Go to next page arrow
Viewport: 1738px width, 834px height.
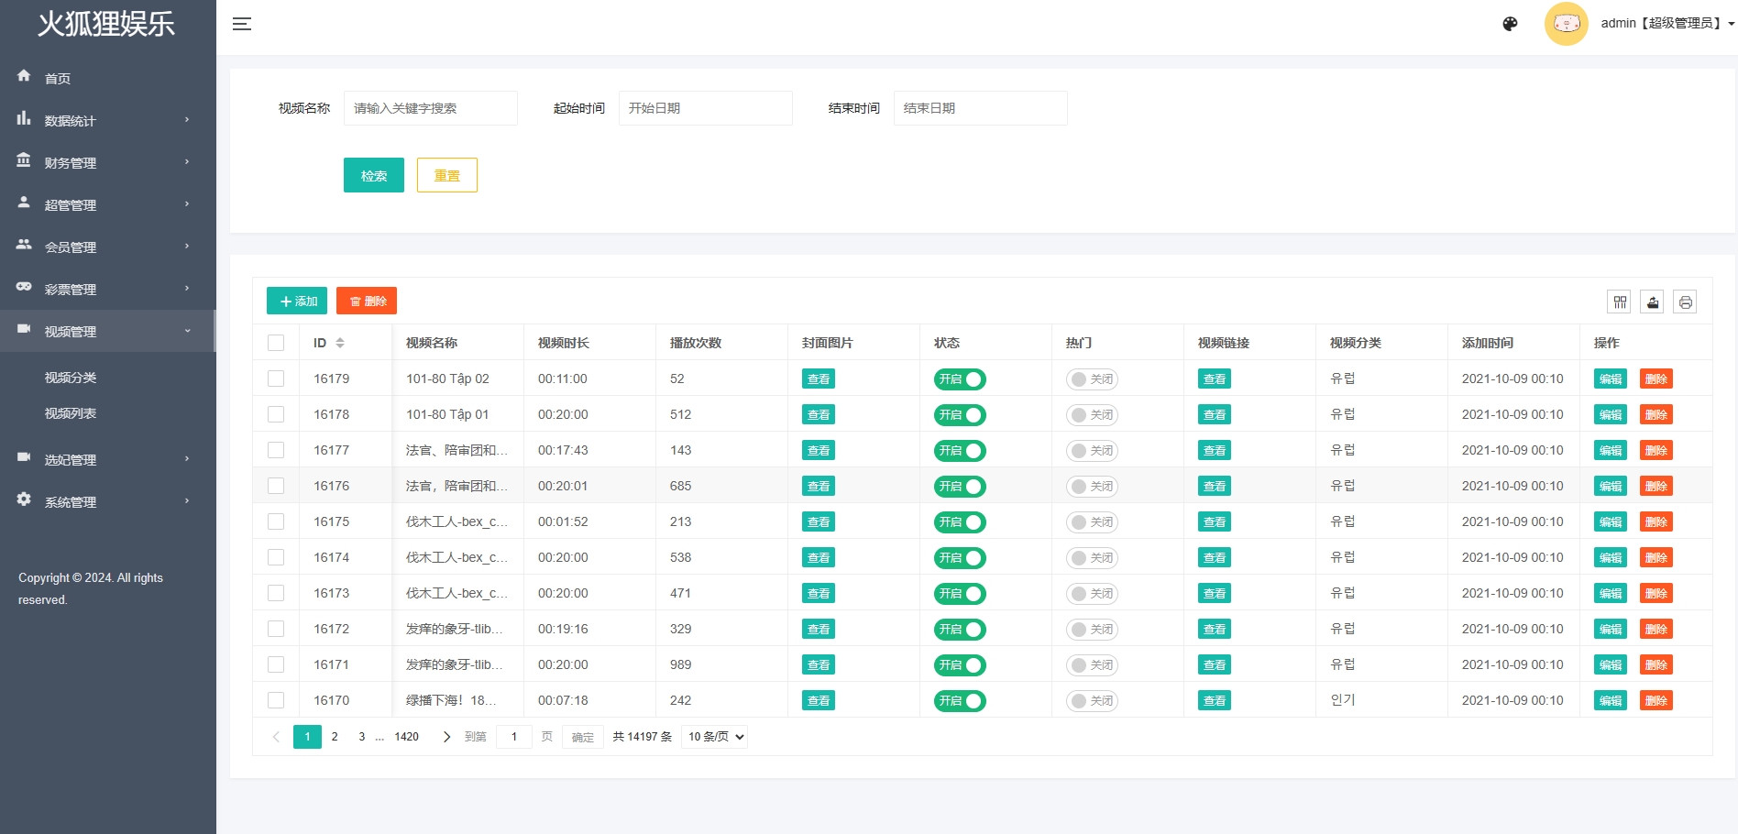tap(446, 737)
